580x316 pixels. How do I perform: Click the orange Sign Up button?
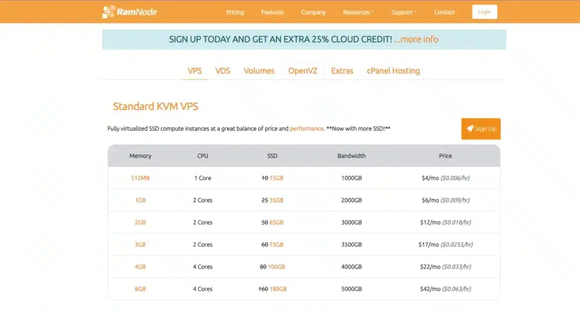(x=481, y=129)
